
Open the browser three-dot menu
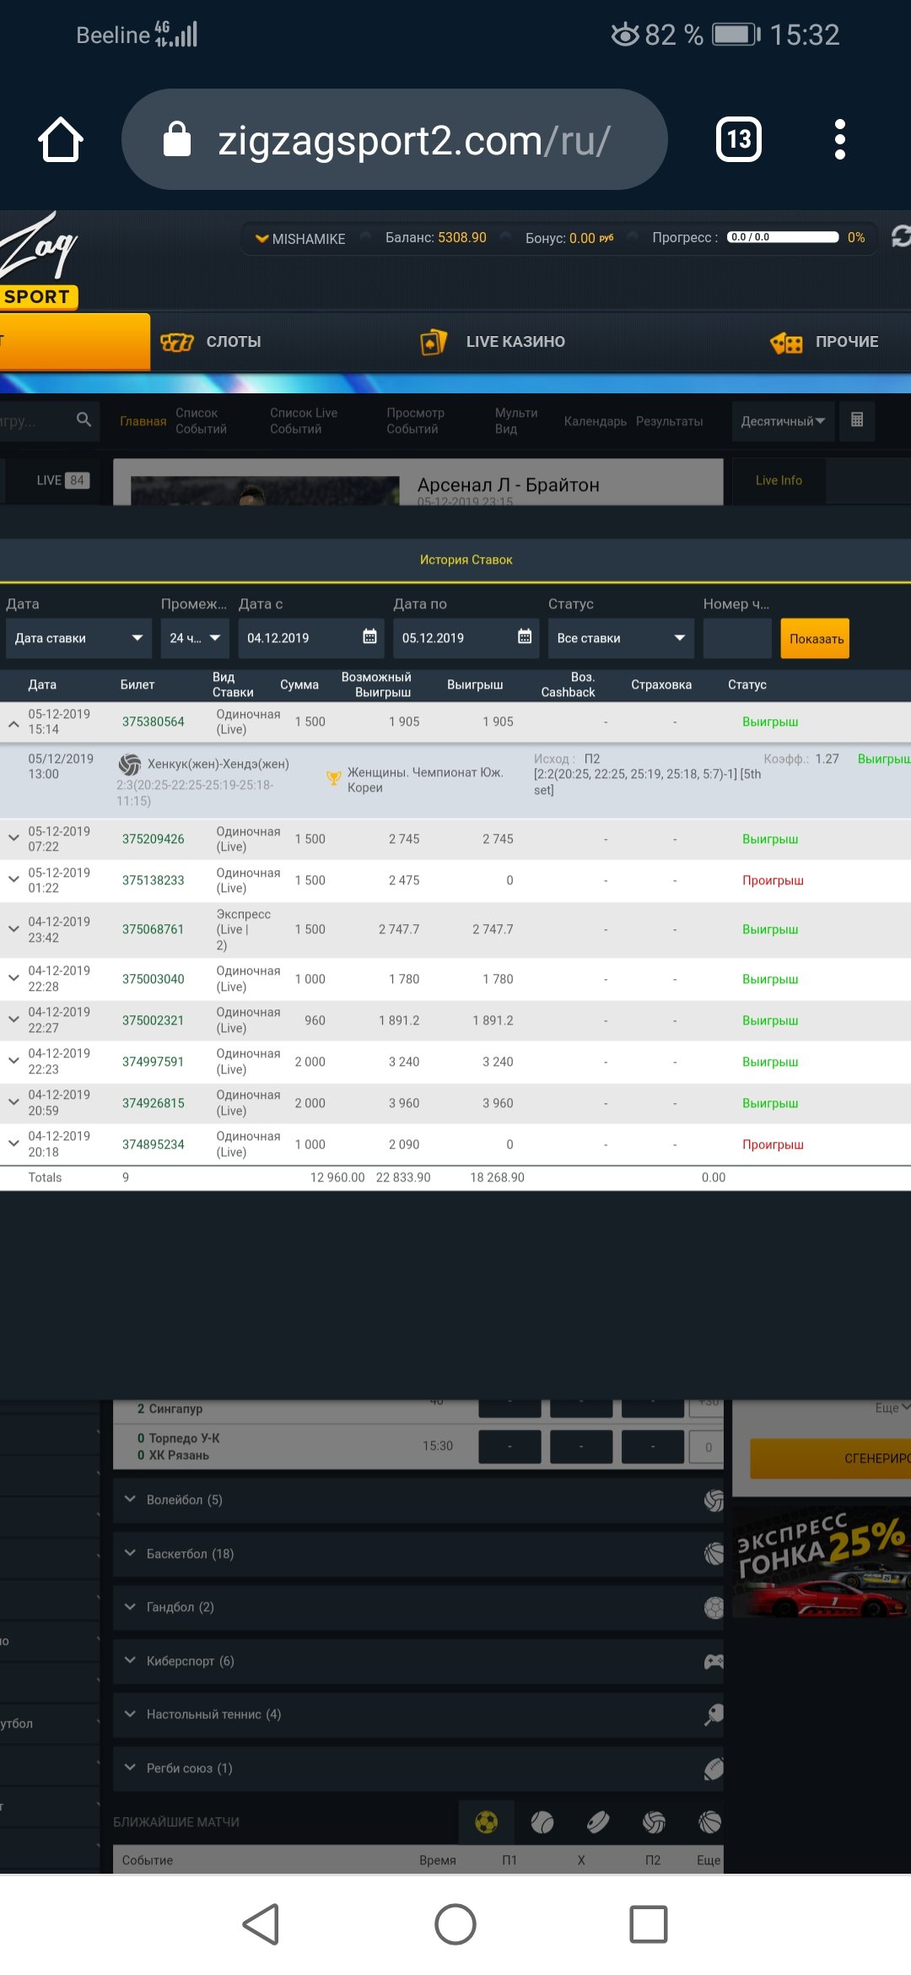839,139
